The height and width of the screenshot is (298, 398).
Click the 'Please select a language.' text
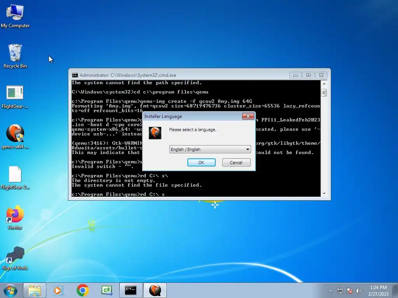pos(193,130)
